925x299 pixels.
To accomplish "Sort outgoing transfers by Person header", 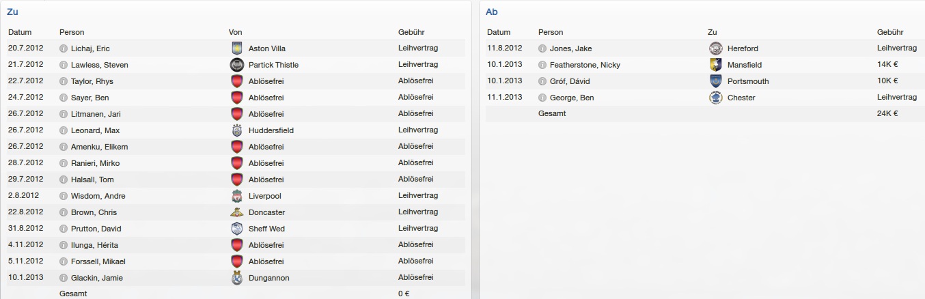I will (x=551, y=32).
